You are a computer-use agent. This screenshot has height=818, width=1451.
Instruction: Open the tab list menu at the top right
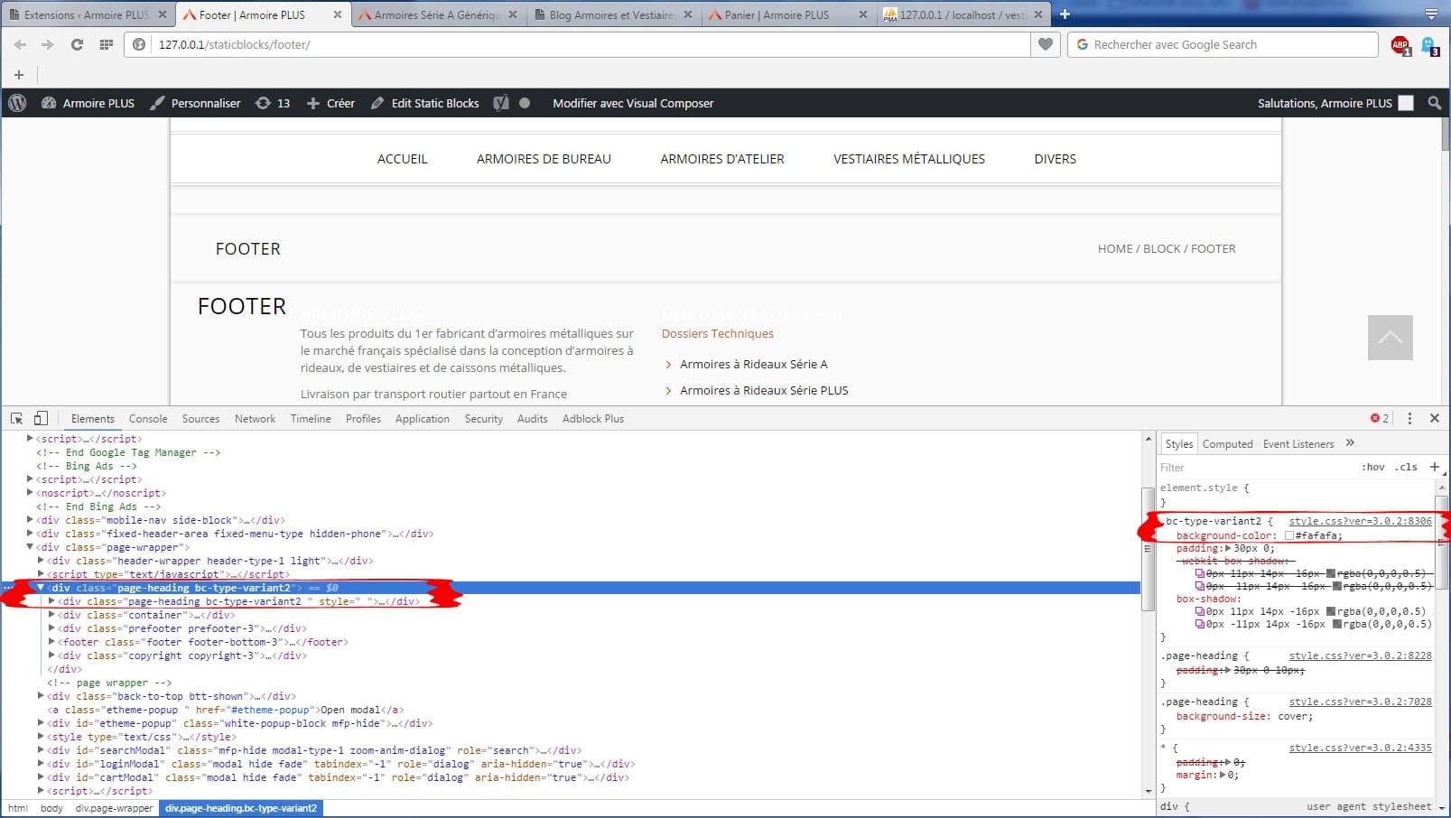tap(1431, 14)
